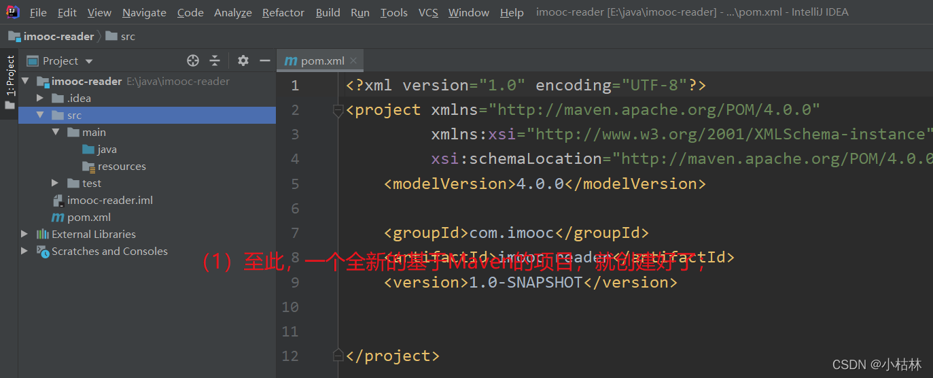Click the collapse all icon
This screenshot has height=378, width=933.
(215, 61)
